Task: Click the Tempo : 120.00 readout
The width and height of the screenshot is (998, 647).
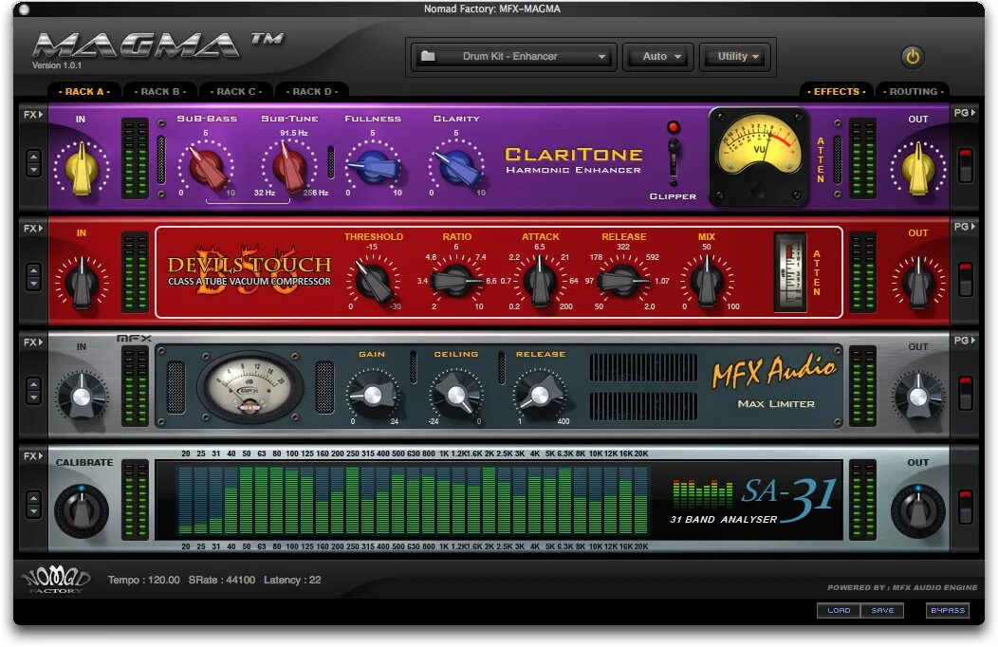Action: [144, 581]
